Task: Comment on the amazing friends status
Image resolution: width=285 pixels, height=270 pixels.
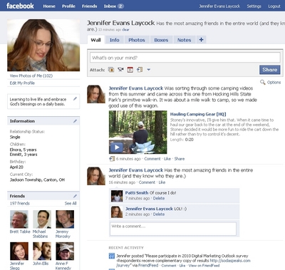Action: point(147,182)
